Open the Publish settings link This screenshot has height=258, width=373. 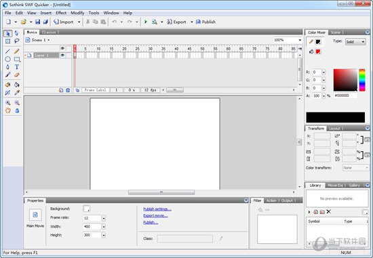coord(157,209)
